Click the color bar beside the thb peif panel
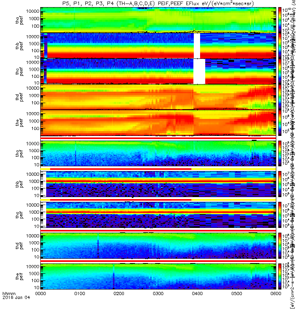This screenshot has height=316, width=296. pyautogui.click(x=280, y=184)
